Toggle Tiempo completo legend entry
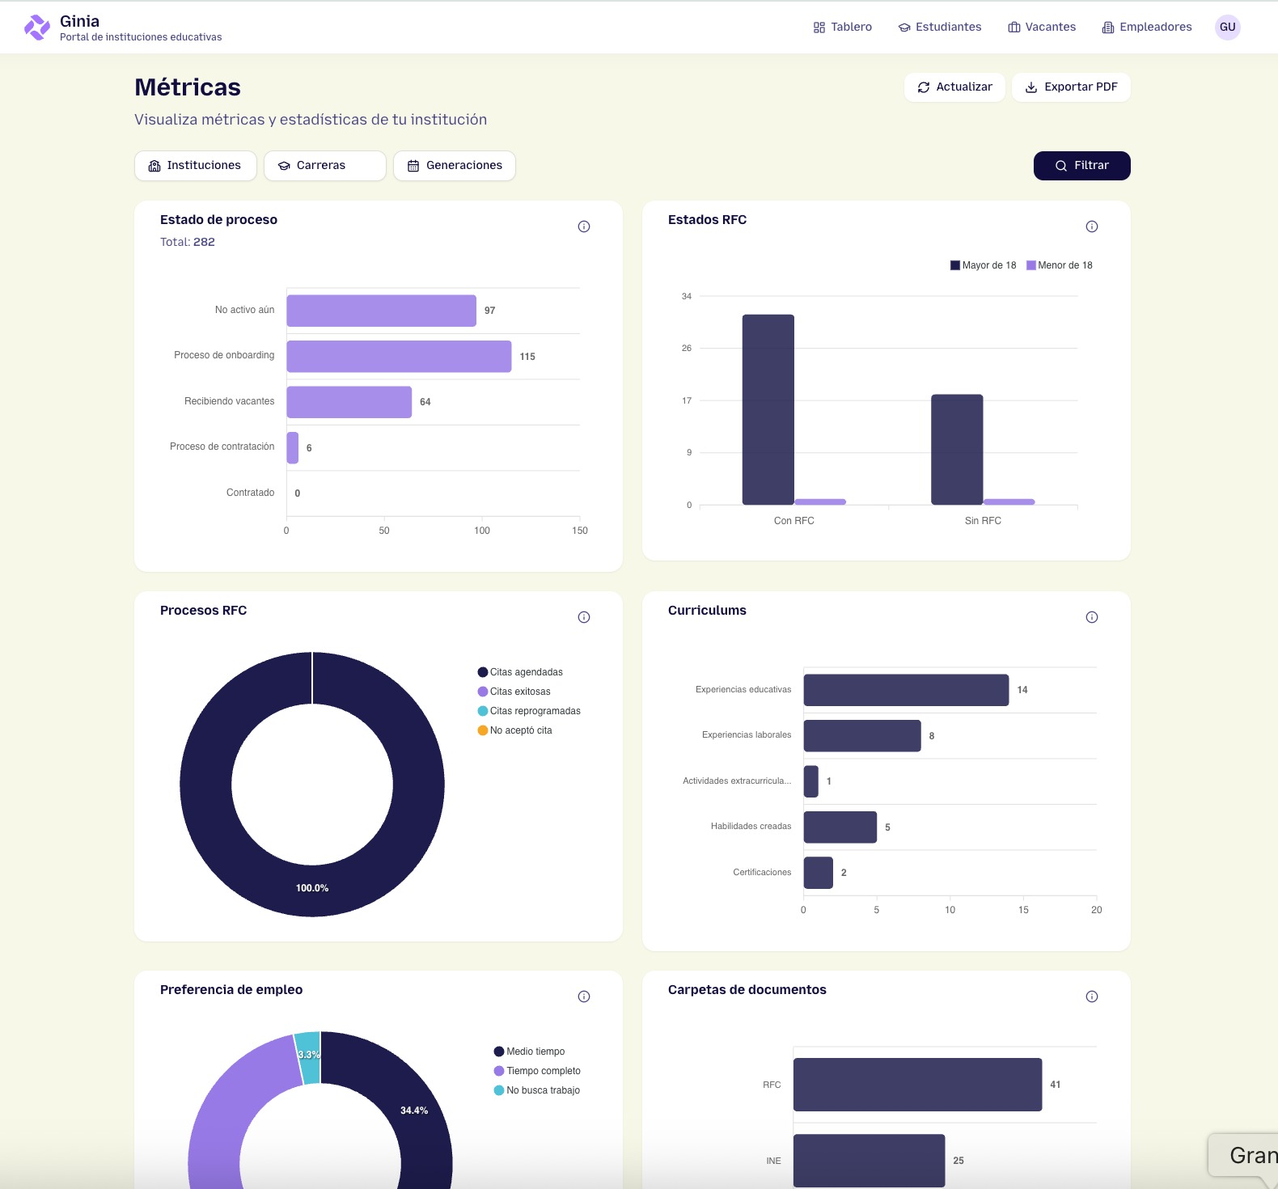Viewport: 1278px width, 1189px height. click(537, 1071)
